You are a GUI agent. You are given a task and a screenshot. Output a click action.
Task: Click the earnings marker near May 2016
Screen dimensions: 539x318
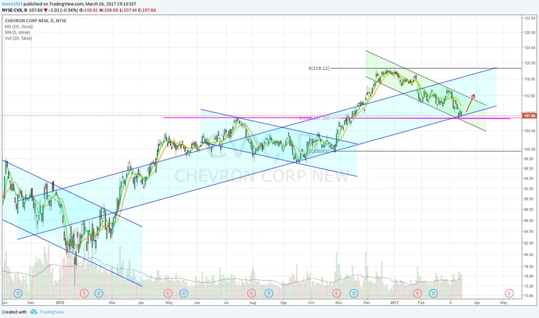tap(168, 293)
